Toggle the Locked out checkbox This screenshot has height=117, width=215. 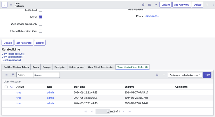[40, 10]
